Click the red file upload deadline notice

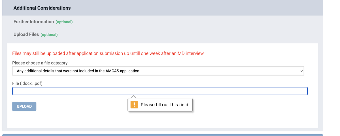[108, 53]
